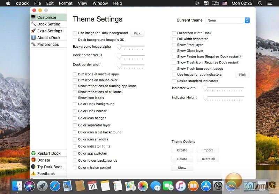Check Dock background image is 3D
Screen dimensions: 279x194
(75, 40)
